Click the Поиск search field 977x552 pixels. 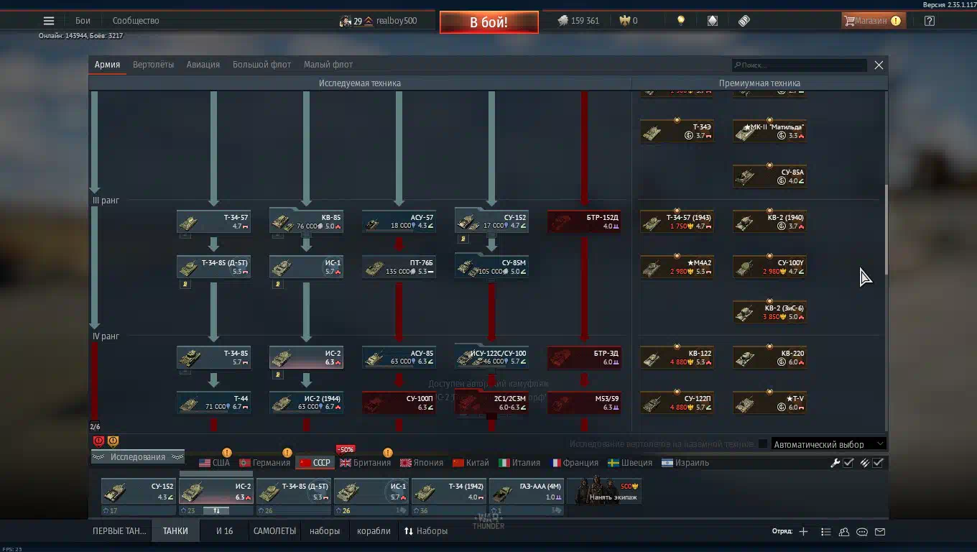click(x=800, y=65)
